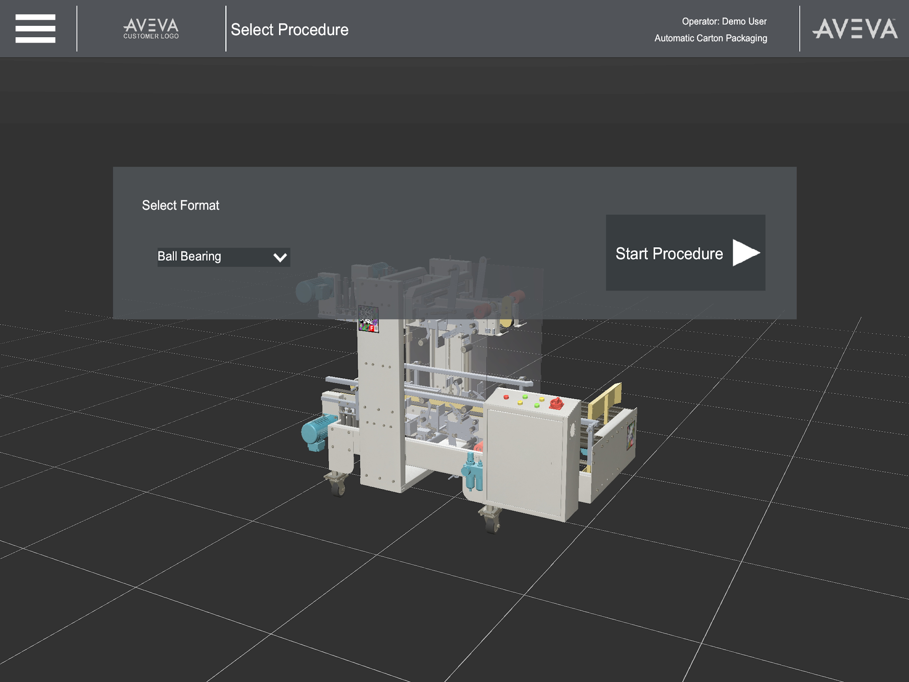The width and height of the screenshot is (909, 682).
Task: Click the Operator: Demo User text
Action: pos(724,21)
